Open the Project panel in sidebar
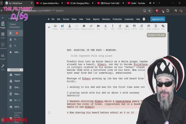This screenshot has width=186, height=124. (3, 25)
